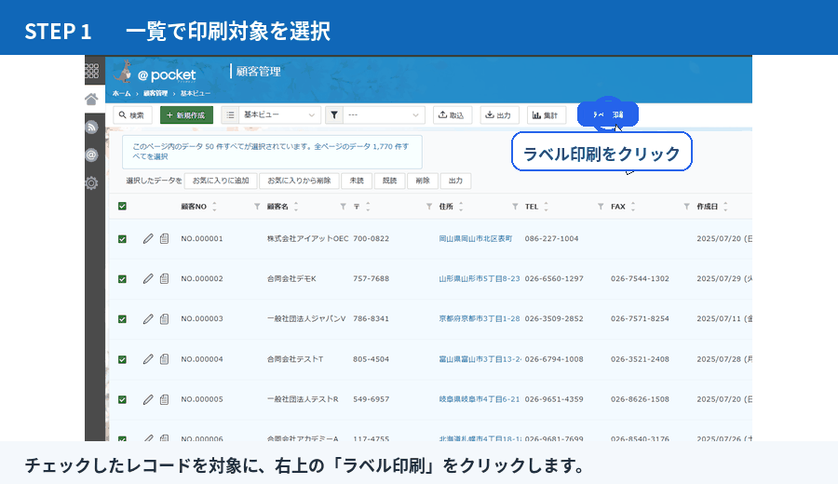The width and height of the screenshot is (838, 484).
Task: Open address link 岐阜県岐阜市4丁目6-21
Action: (x=480, y=399)
